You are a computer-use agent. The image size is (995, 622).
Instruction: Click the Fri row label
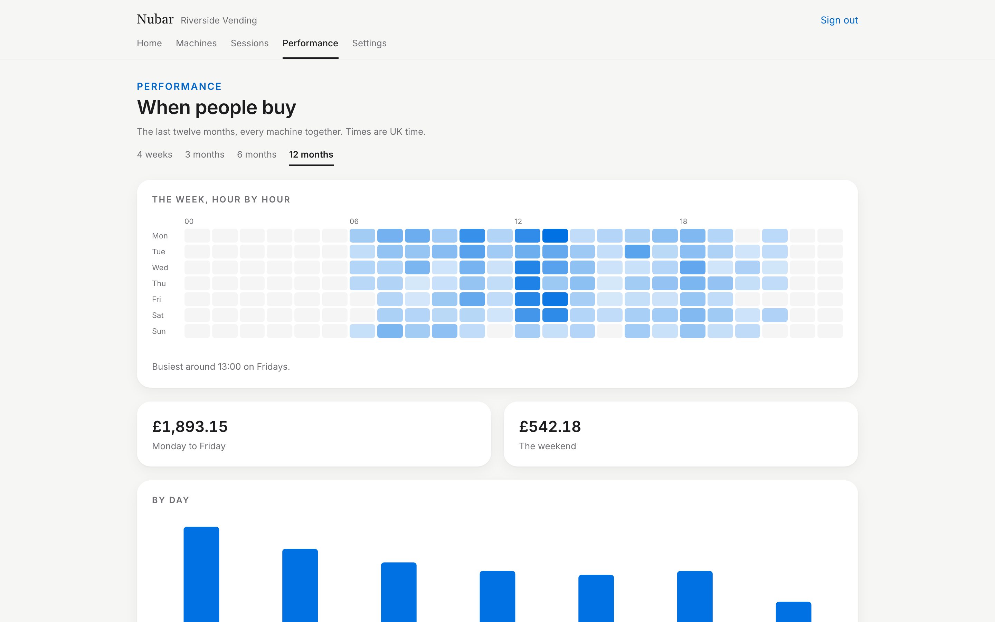click(x=157, y=300)
